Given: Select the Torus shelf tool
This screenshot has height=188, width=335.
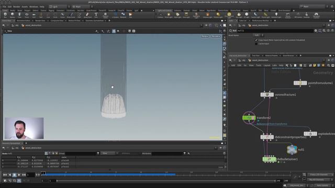Looking at the screenshot, I should point(27,15).
